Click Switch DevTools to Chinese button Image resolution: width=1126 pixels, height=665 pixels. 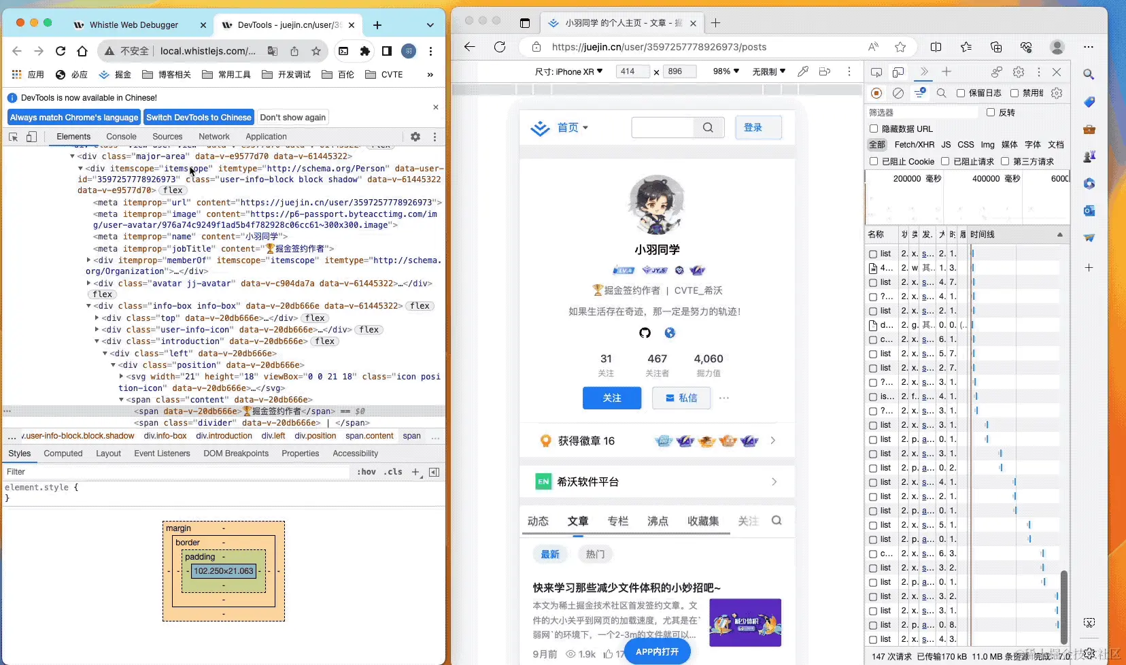pos(199,118)
